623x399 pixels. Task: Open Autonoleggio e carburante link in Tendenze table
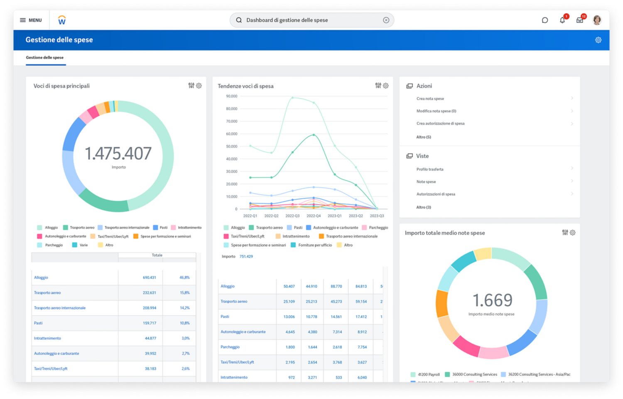[x=243, y=332]
